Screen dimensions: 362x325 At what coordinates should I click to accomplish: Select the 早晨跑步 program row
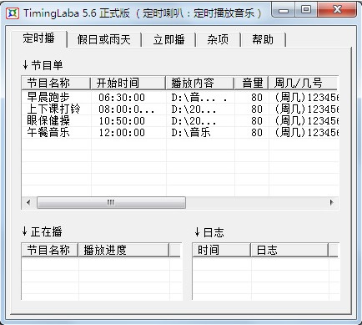pos(180,98)
